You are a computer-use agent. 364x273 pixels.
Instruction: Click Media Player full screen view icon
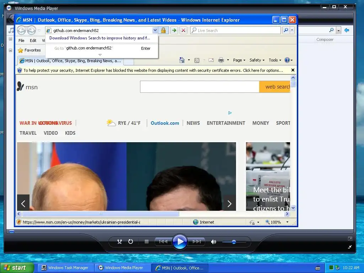tap(350, 239)
